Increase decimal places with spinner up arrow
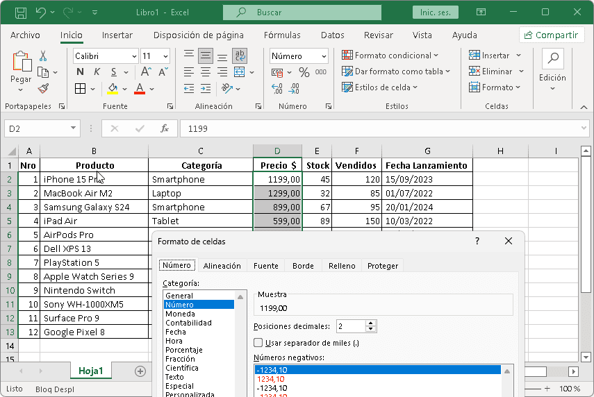 pyautogui.click(x=370, y=323)
